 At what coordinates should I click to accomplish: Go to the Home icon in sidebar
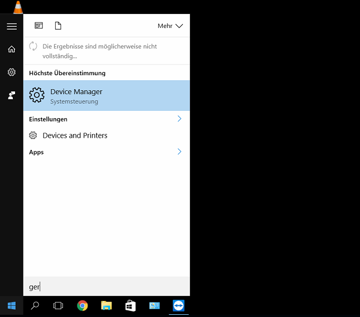tap(12, 49)
